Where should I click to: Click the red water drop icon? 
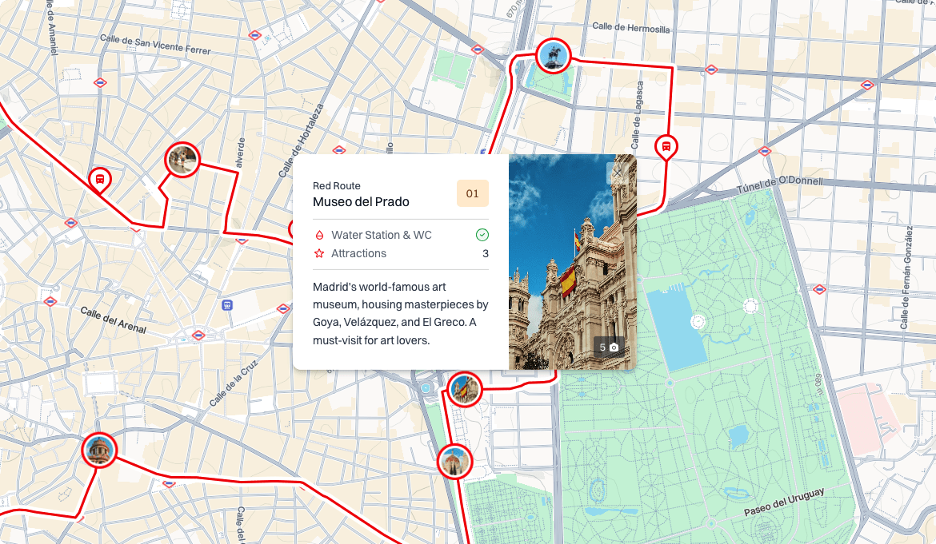point(319,235)
